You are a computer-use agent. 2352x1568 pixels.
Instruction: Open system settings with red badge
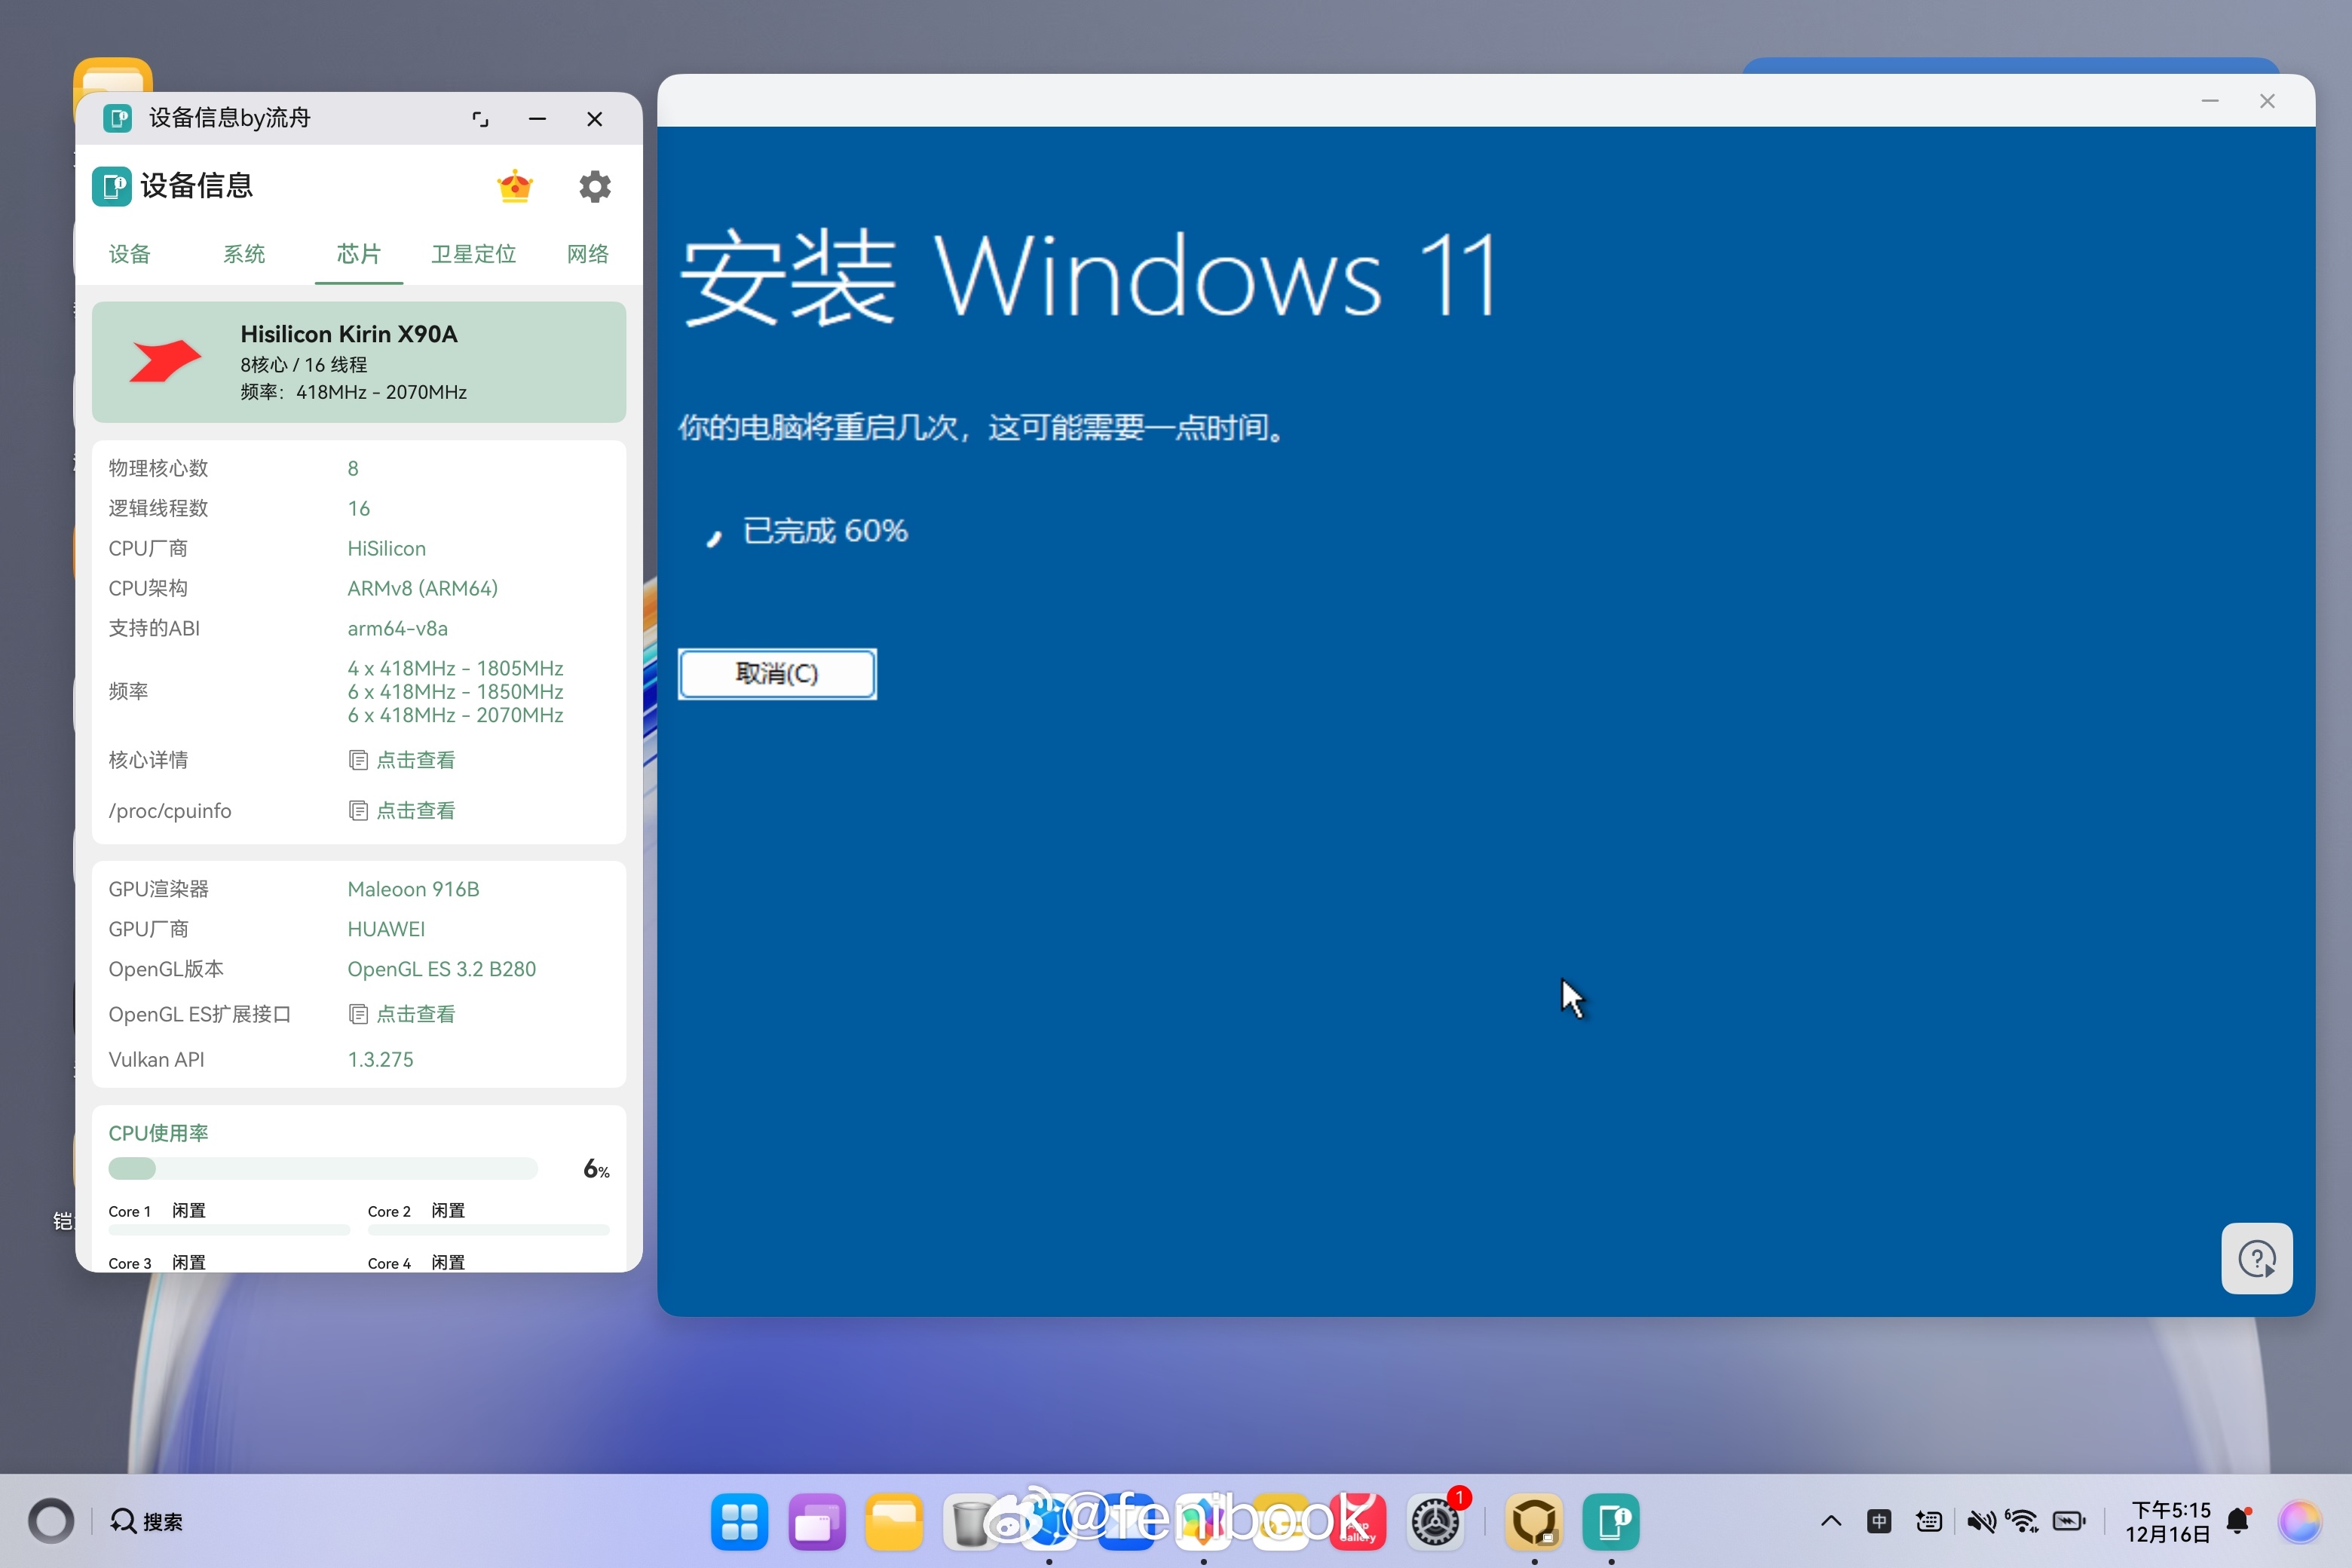point(1436,1521)
